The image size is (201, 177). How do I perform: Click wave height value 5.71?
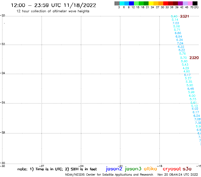177,30
